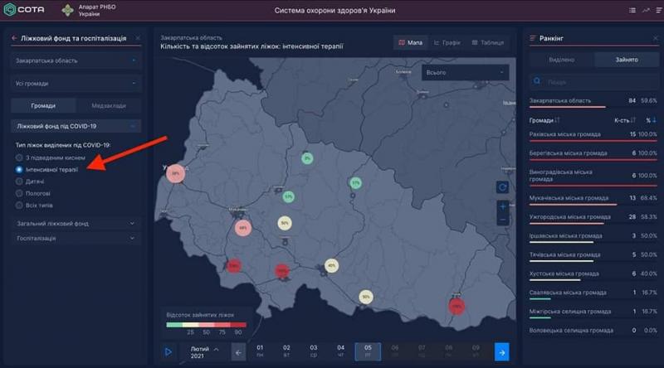Select the З підведеним киснем radio button
The image size is (664, 368).
click(x=20, y=157)
